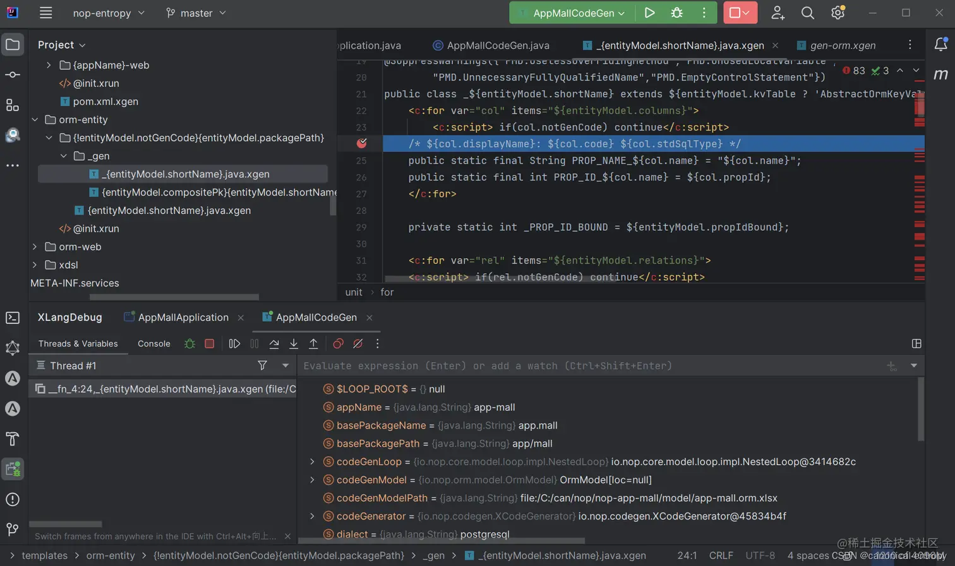Collapse the orm-entity folder
955x566 pixels.
coord(35,119)
